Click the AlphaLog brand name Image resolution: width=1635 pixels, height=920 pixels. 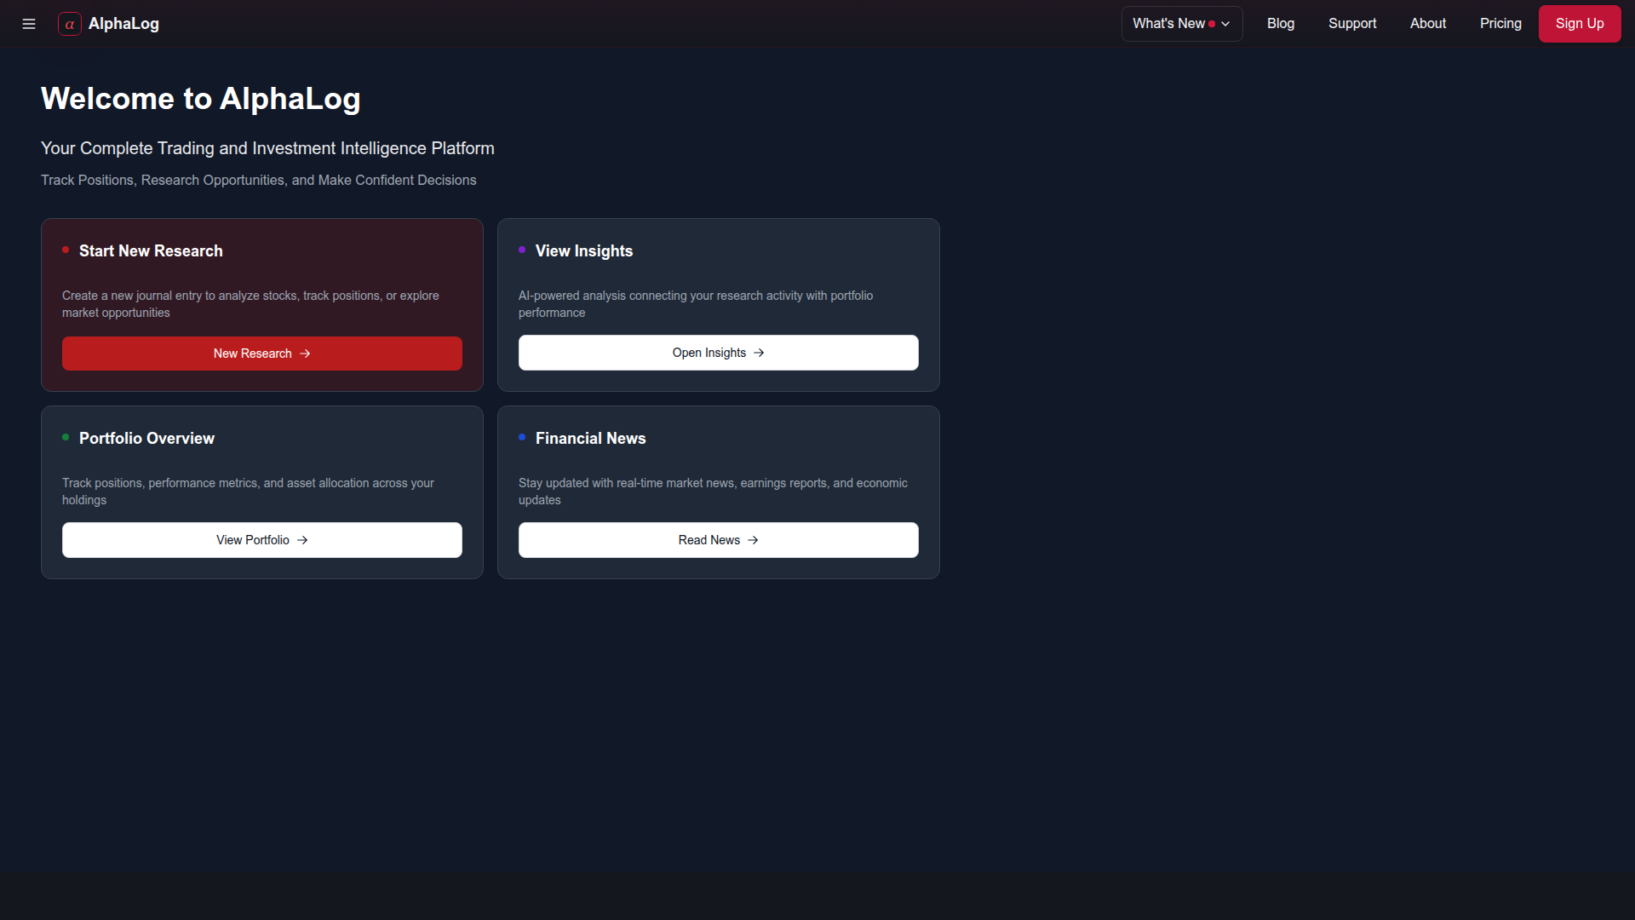123,24
